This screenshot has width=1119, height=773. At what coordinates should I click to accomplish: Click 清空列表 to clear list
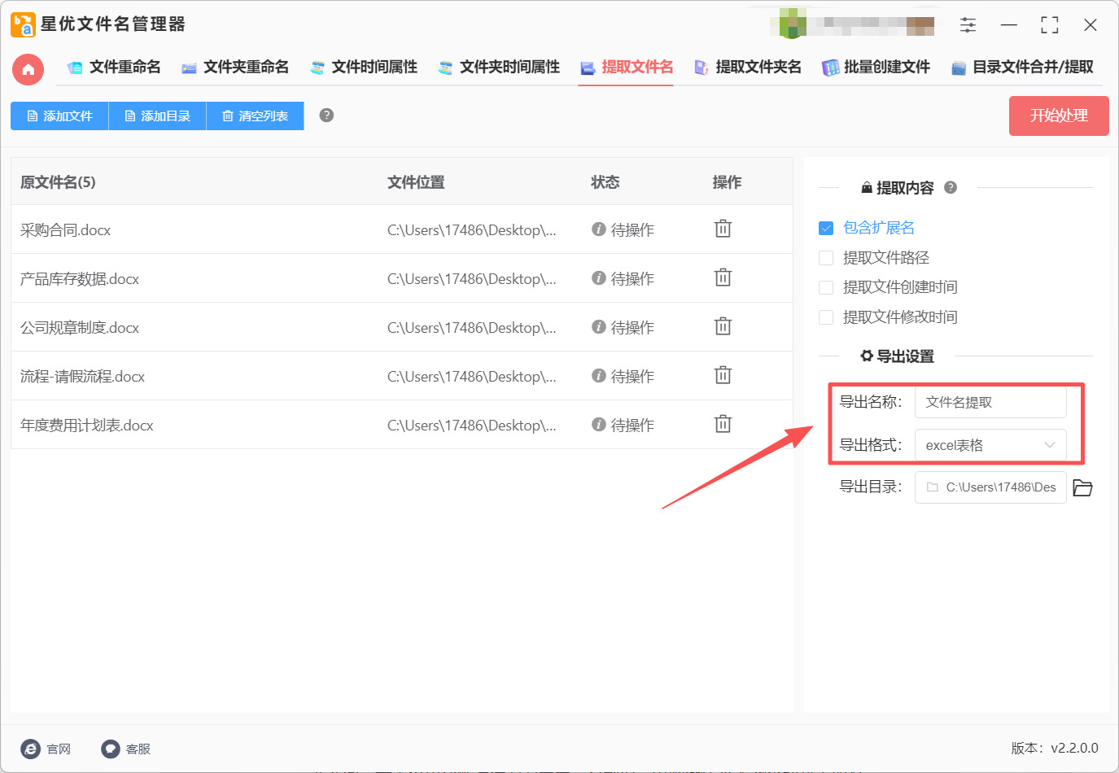click(255, 116)
